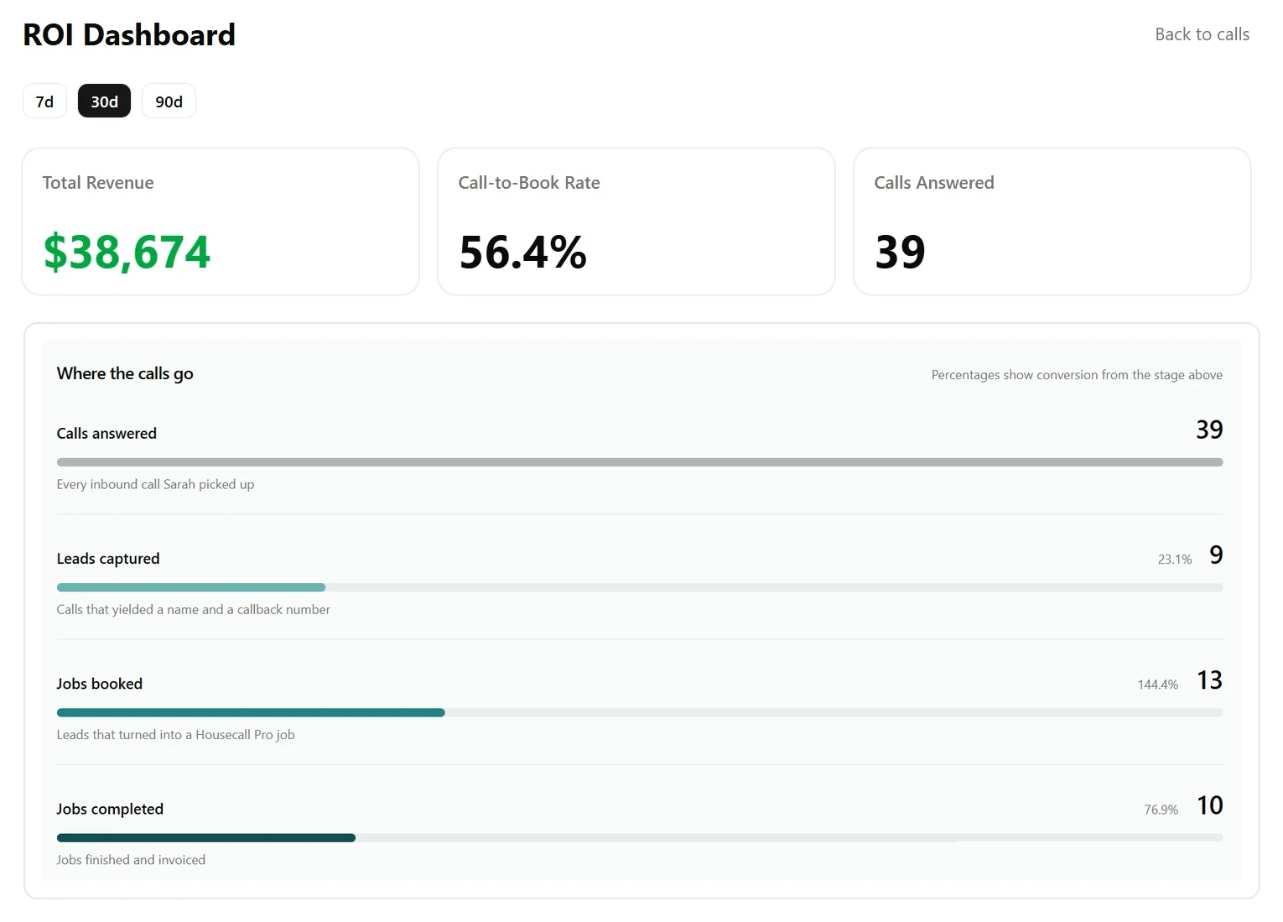Click the 144.4% conversion value
The width and height of the screenshot is (1283, 922).
pos(1158,685)
